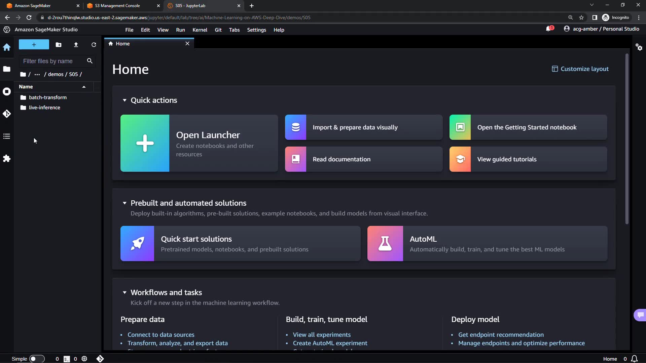The height and width of the screenshot is (363, 646).
Task: Open the Extension Manager puzzle icon
Action: click(7, 159)
